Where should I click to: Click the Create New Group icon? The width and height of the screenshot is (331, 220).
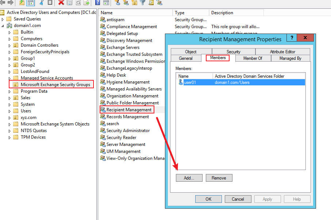[126, 2]
